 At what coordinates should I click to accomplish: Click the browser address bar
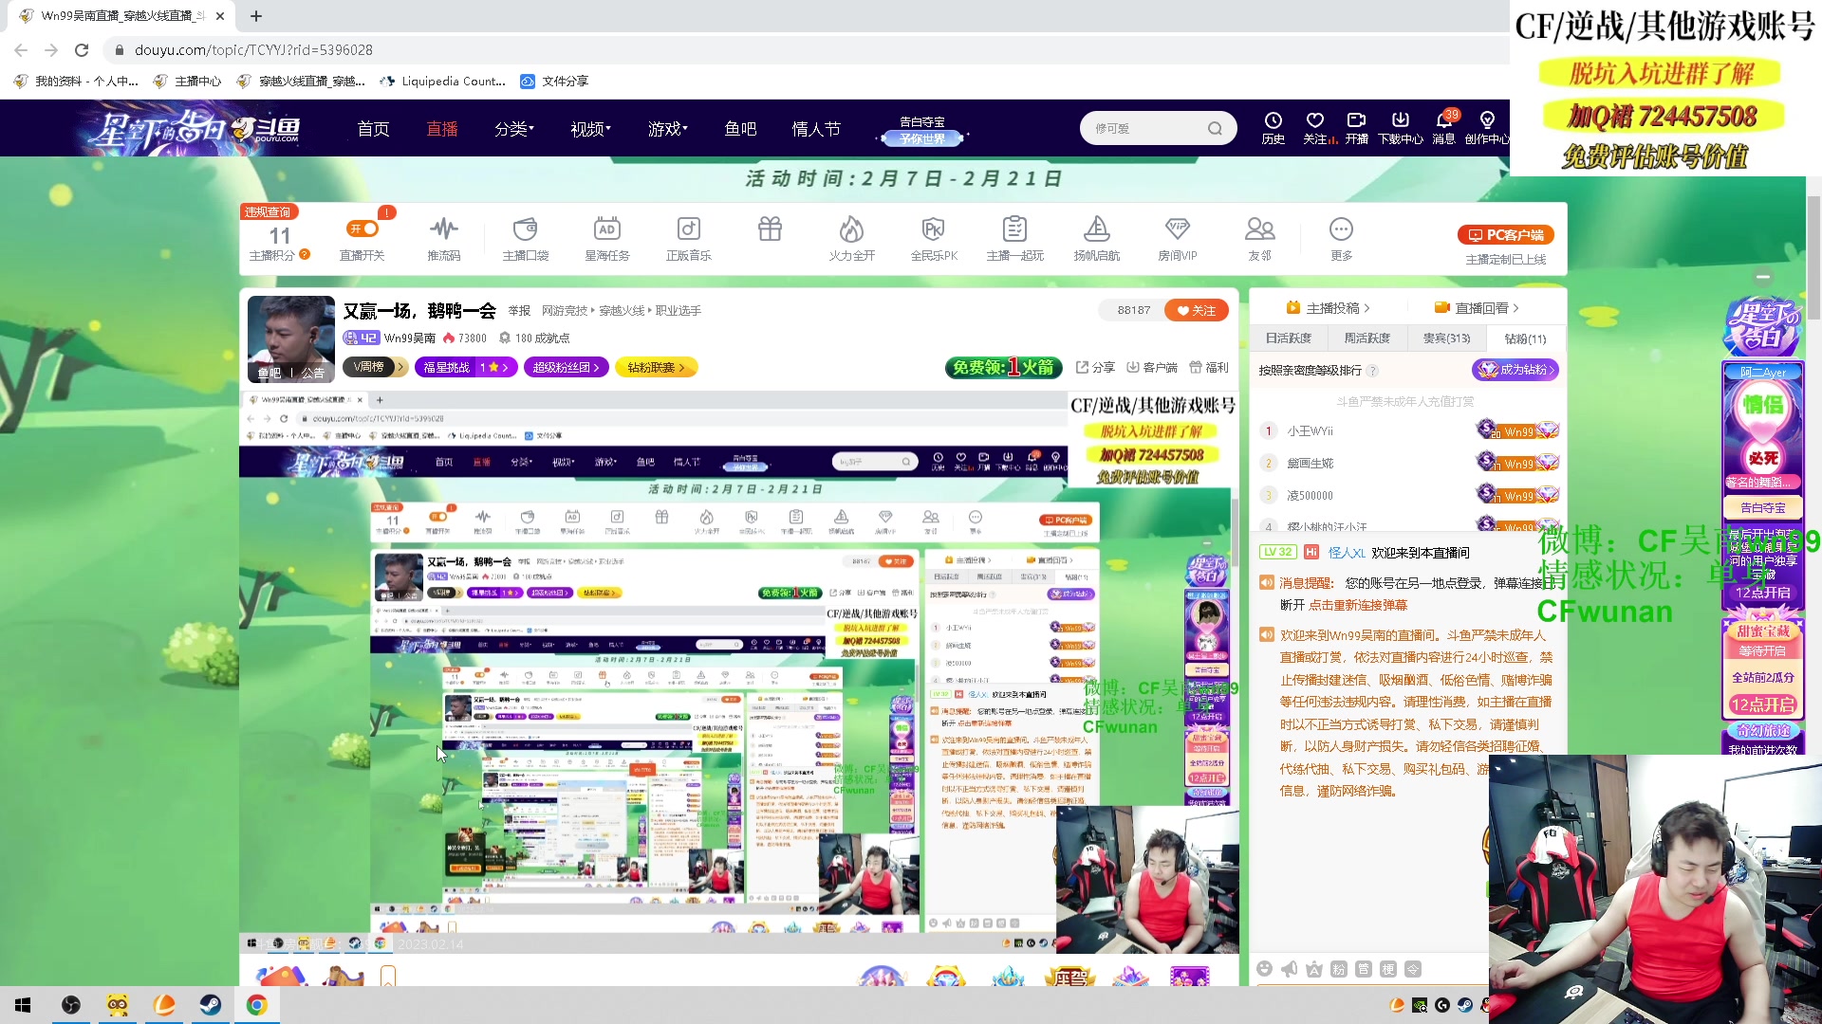pyautogui.click(x=807, y=49)
